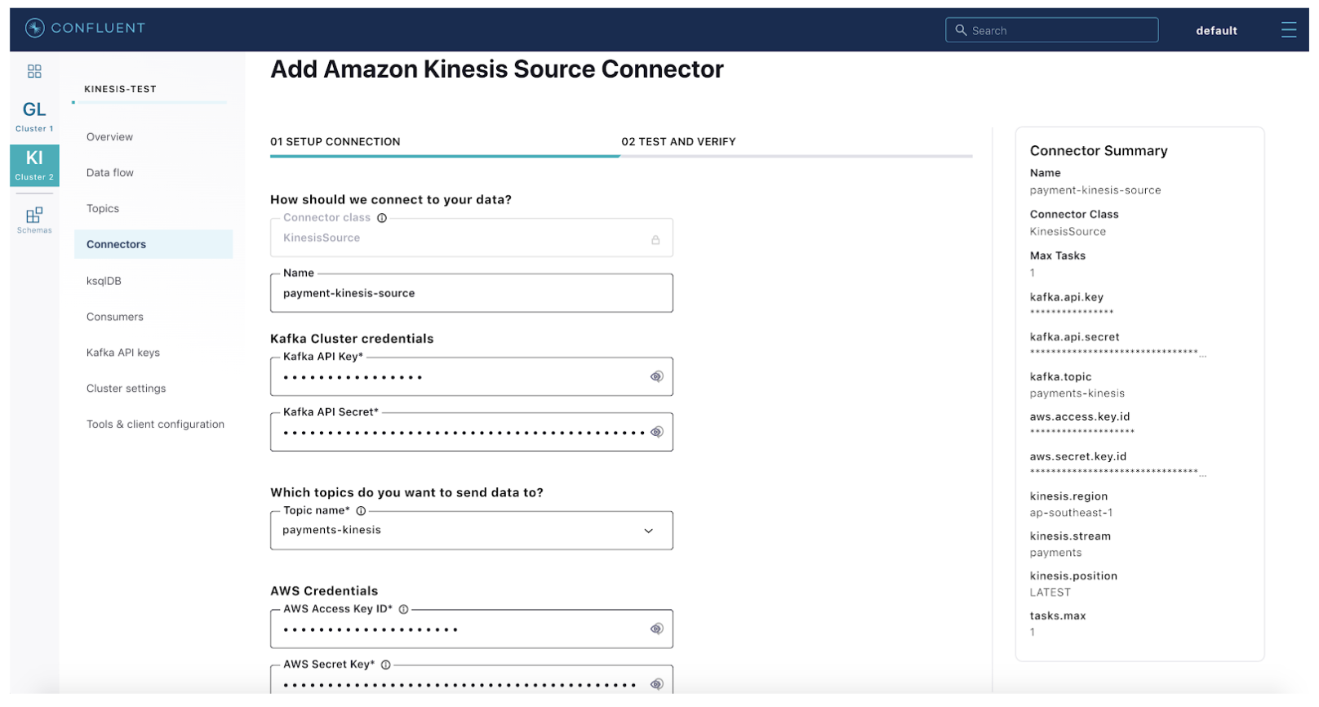The height and width of the screenshot is (707, 1319).
Task: Click the aws.access.key.id summary label
Action: (1080, 417)
